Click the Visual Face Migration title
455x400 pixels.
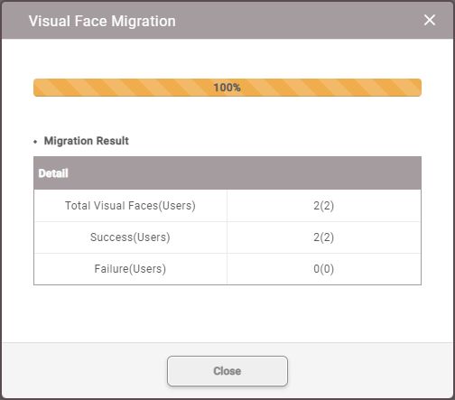(102, 21)
